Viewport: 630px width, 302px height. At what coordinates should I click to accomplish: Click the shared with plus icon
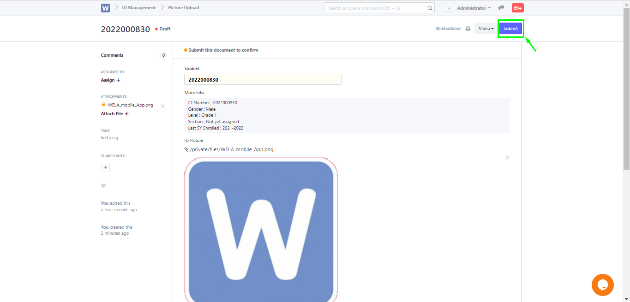pyautogui.click(x=106, y=167)
